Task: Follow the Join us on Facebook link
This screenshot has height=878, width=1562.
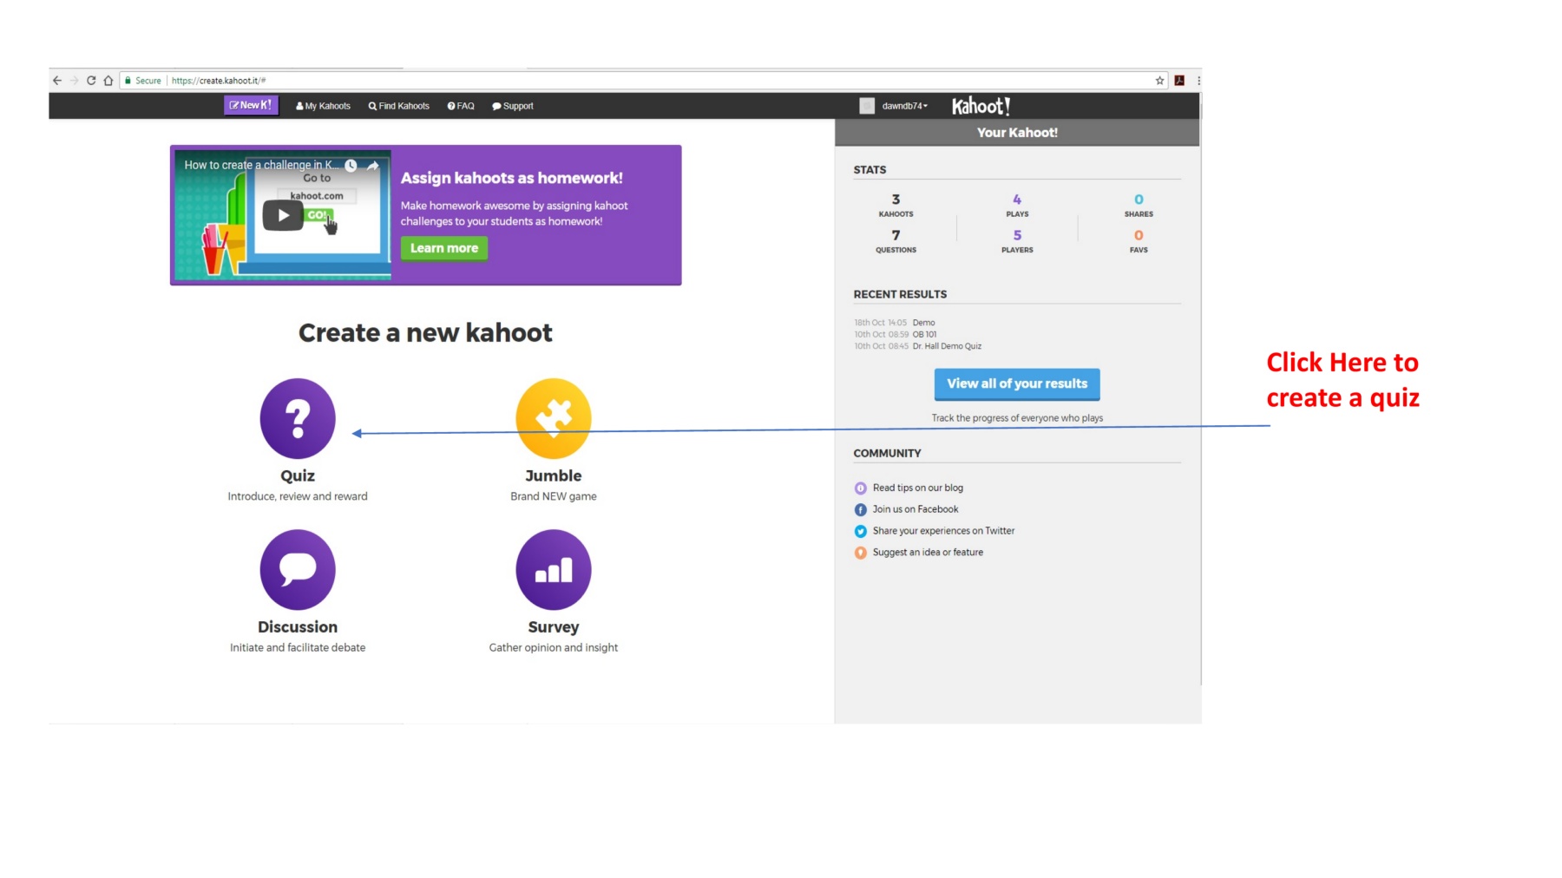Action: pyautogui.click(x=915, y=509)
